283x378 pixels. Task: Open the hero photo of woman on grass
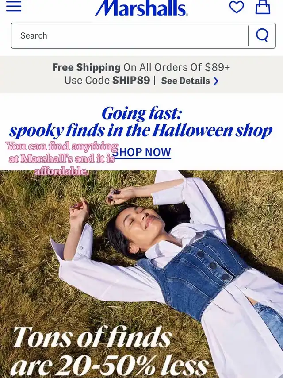point(141,274)
